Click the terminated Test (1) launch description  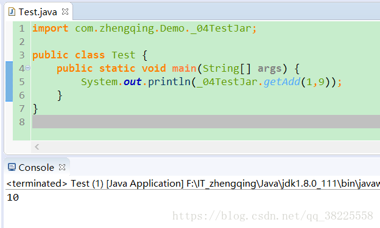coord(193,184)
